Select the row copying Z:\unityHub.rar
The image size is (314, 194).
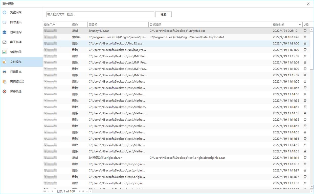99,31
